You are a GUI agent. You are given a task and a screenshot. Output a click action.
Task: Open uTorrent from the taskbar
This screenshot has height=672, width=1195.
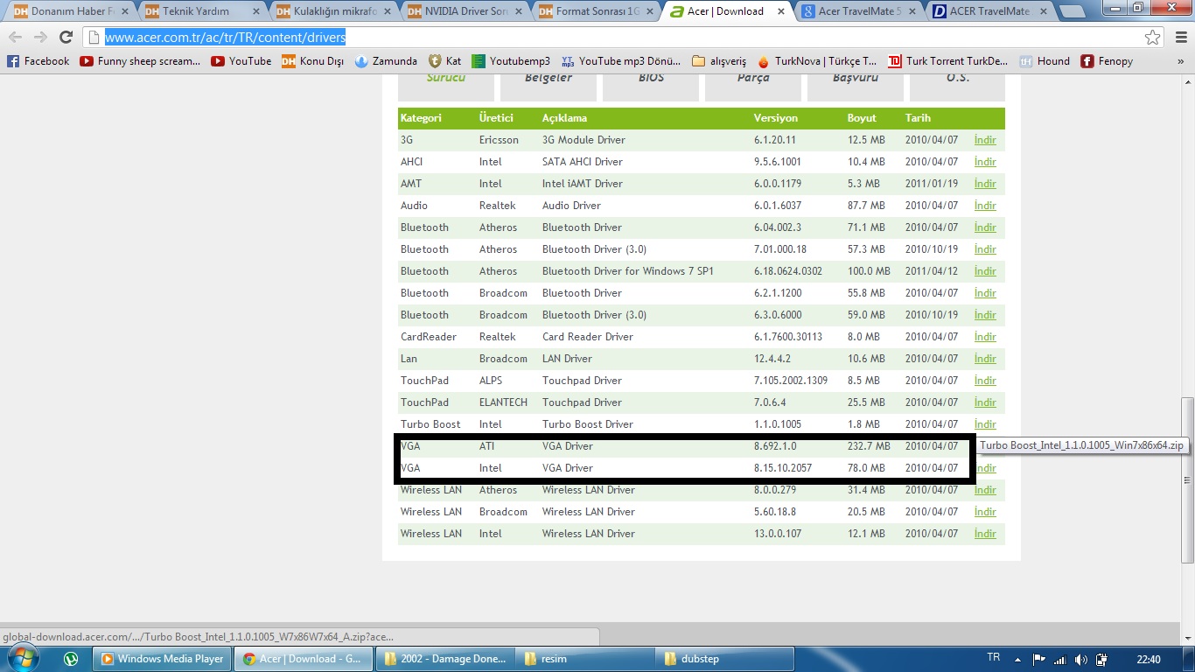click(71, 659)
